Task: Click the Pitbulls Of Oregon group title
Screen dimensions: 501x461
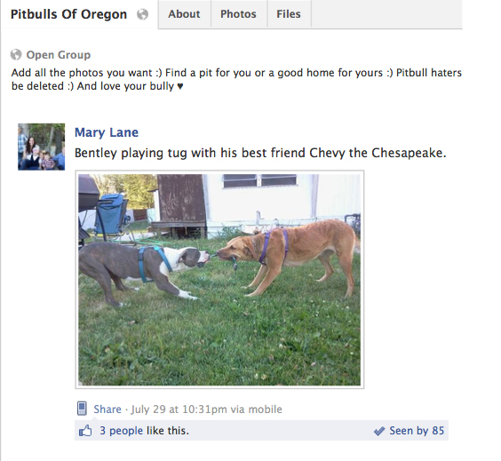Action: (x=68, y=14)
